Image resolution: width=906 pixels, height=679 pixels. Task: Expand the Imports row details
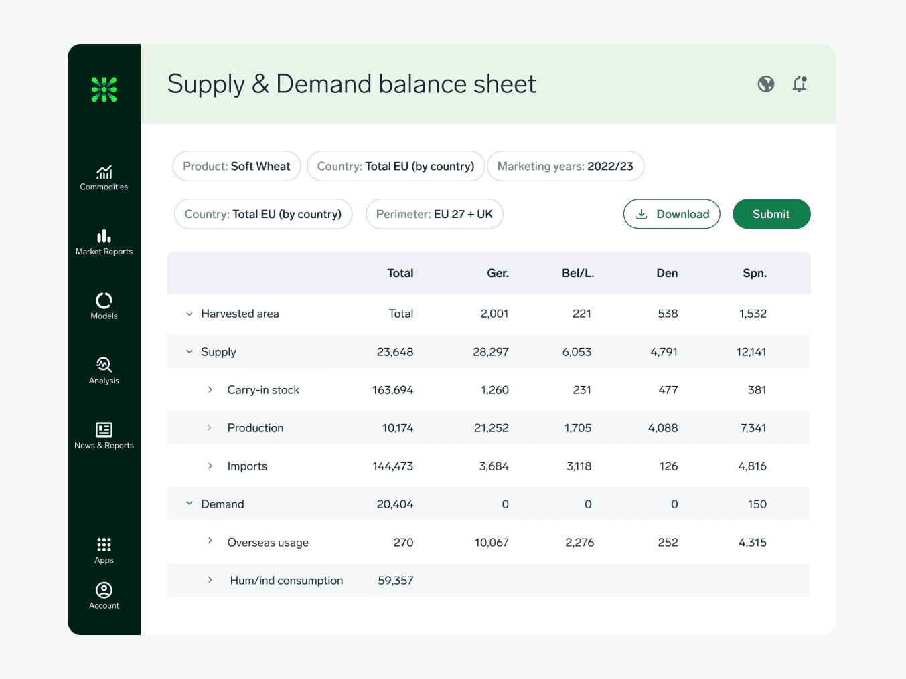point(210,466)
